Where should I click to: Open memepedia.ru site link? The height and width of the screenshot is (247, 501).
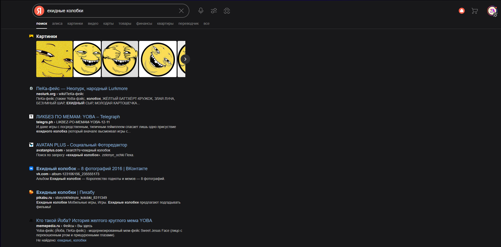48,226
